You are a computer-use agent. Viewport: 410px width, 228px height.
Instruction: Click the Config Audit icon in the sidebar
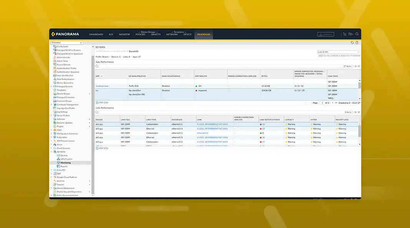click(x=55, y=47)
